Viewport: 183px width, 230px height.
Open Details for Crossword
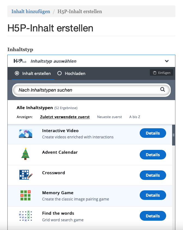click(153, 175)
